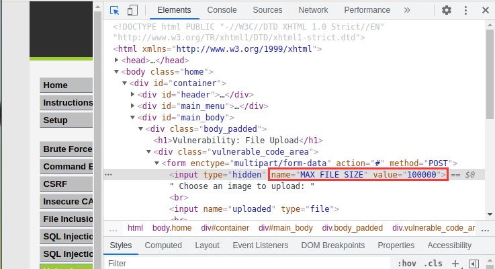Toggle the device toolbar icon
Viewport: 495px width, 269px height.
click(132, 10)
